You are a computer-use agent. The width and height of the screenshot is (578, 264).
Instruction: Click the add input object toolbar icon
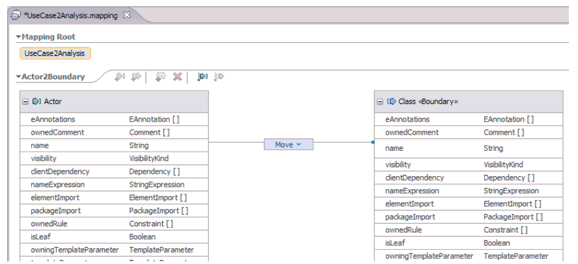[119, 77]
